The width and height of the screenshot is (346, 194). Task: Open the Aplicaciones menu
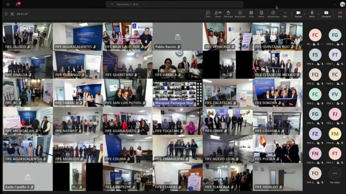[273, 14]
